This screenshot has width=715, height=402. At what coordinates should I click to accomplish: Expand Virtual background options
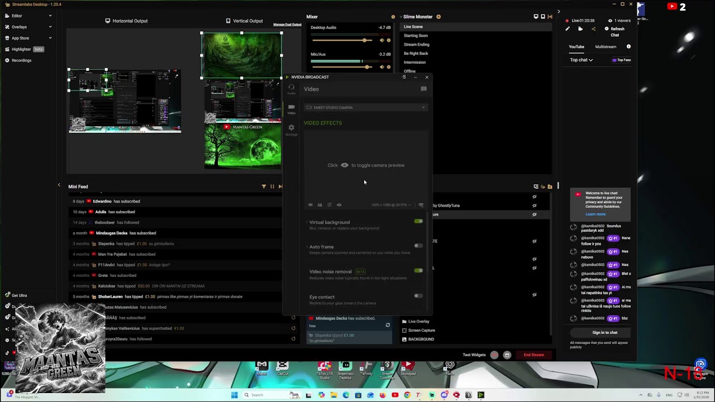(307, 222)
